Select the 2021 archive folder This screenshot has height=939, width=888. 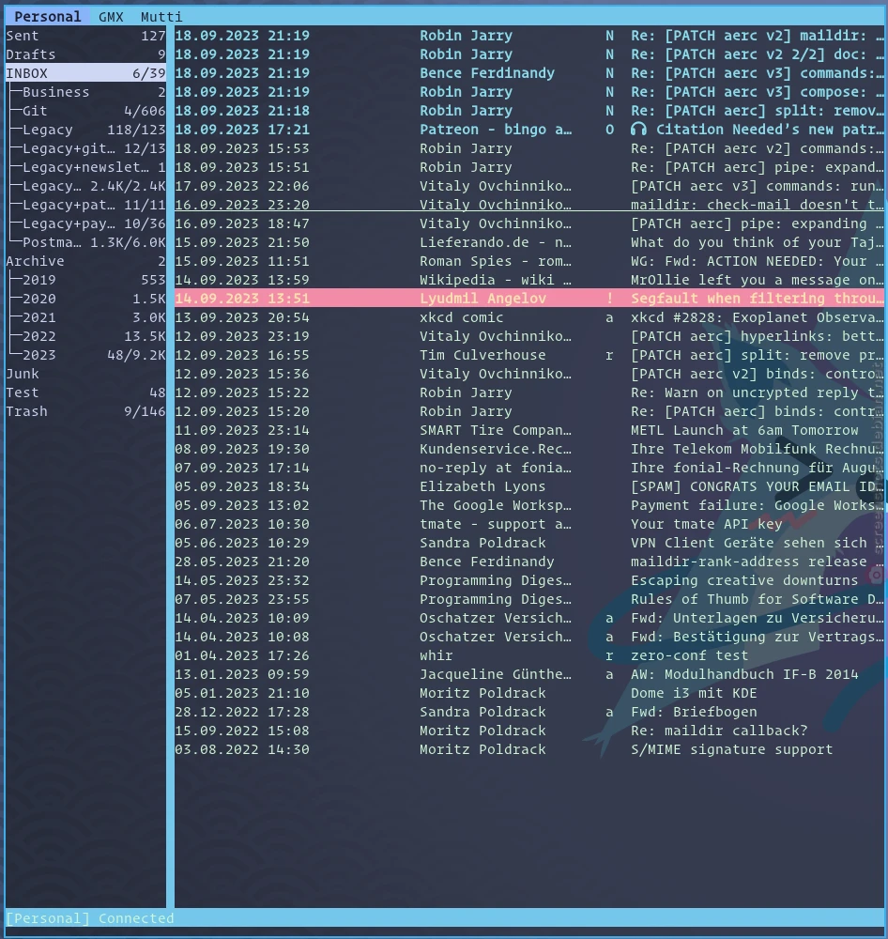(38, 316)
